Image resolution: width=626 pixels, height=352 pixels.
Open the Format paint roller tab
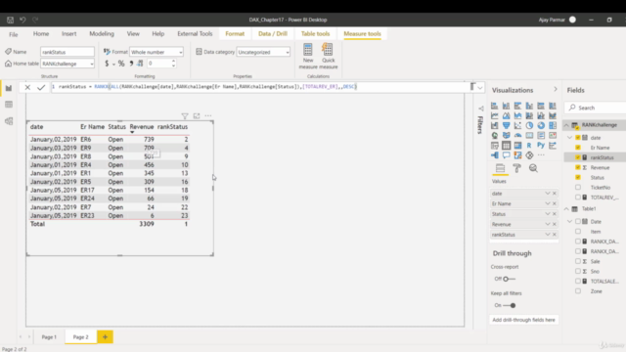pyautogui.click(x=517, y=168)
